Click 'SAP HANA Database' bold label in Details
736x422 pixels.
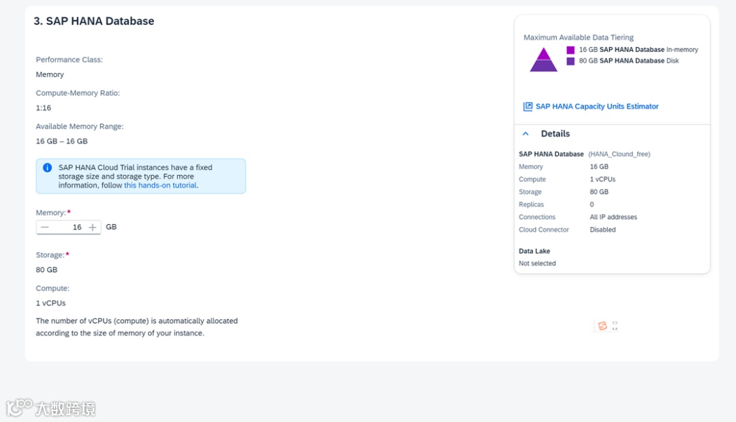point(551,154)
